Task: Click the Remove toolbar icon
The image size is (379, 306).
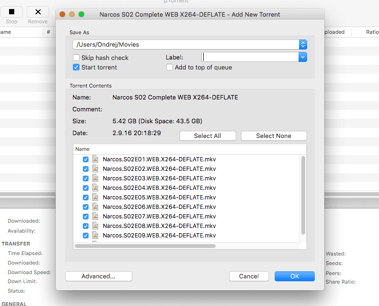Action: 38,12
